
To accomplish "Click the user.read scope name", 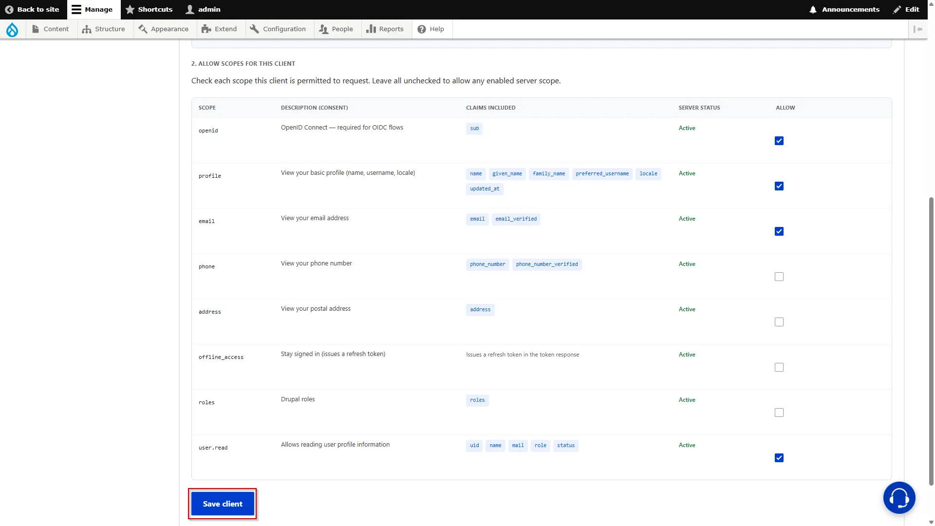I will point(213,448).
